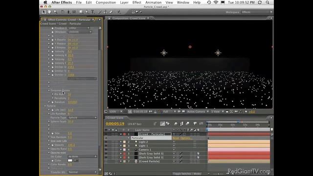This screenshot has width=313, height=176.
Task: Open the Layer menu
Action: [124, 2]
